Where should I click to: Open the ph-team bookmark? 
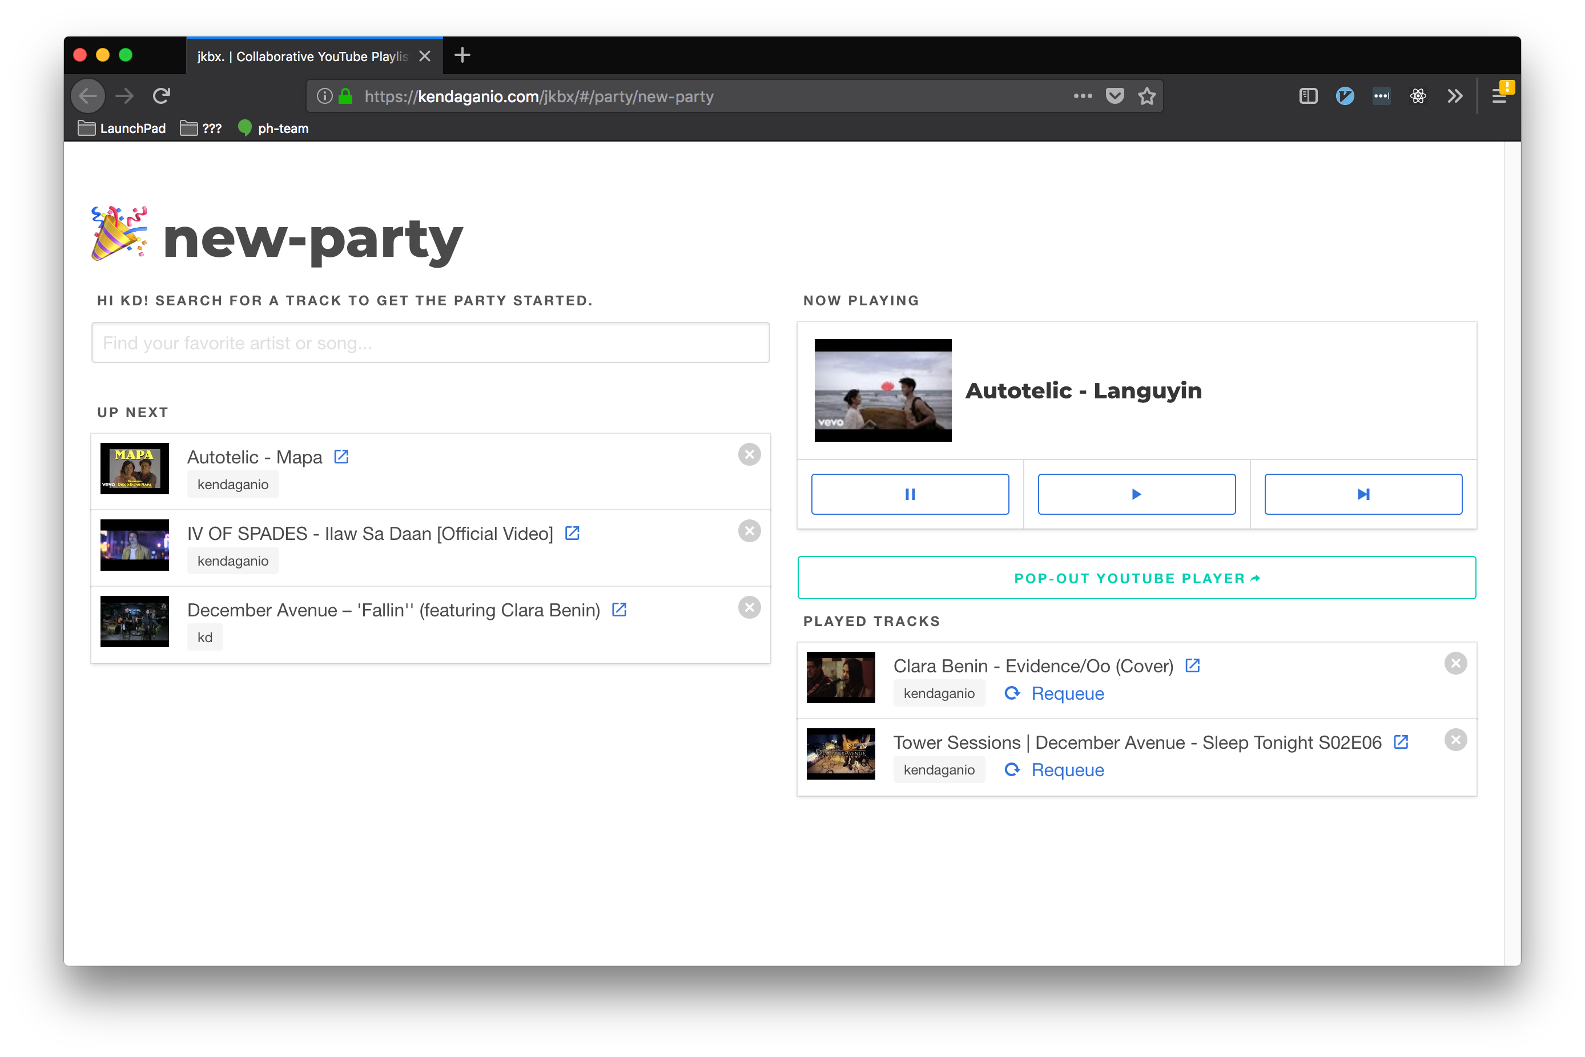pos(273,129)
